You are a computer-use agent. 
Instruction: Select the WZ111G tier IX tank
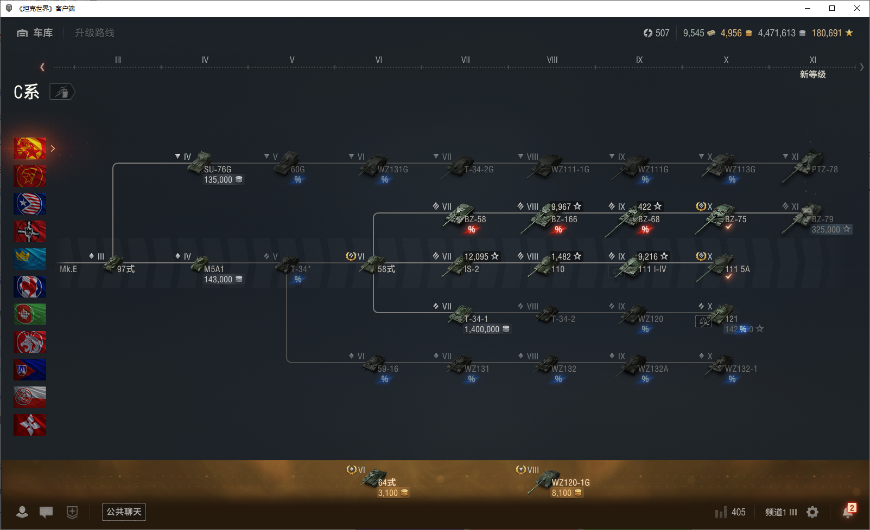[640, 165]
